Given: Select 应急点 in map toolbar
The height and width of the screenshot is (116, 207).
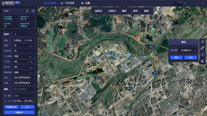Looking at the screenshot, I should pos(112,11).
